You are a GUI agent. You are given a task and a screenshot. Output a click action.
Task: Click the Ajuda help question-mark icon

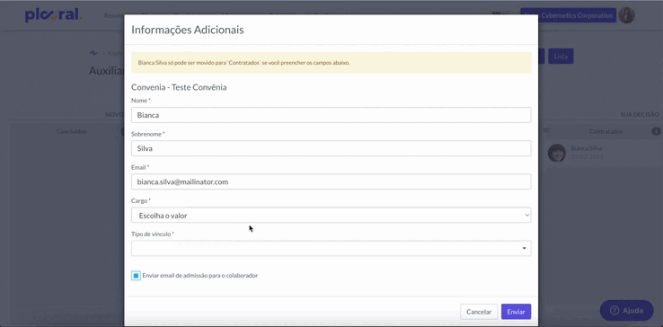[x=614, y=311]
